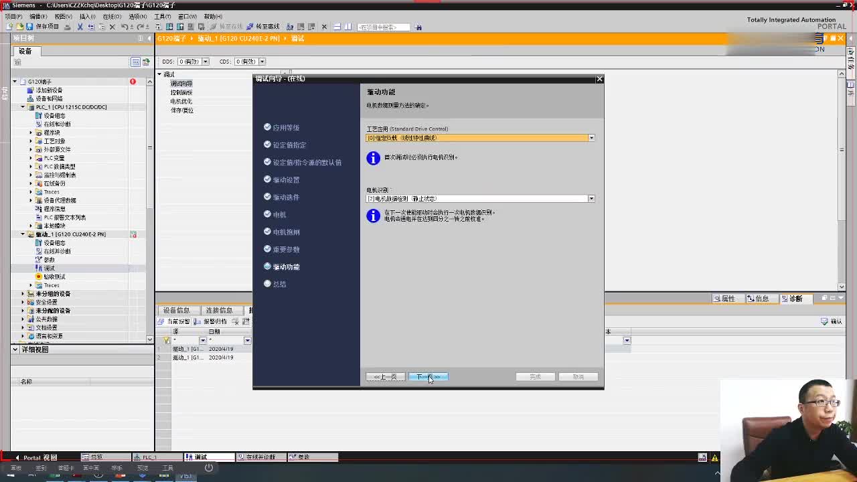Click the 上一页 previous page button
This screenshot has height=482, width=857.
pos(386,377)
